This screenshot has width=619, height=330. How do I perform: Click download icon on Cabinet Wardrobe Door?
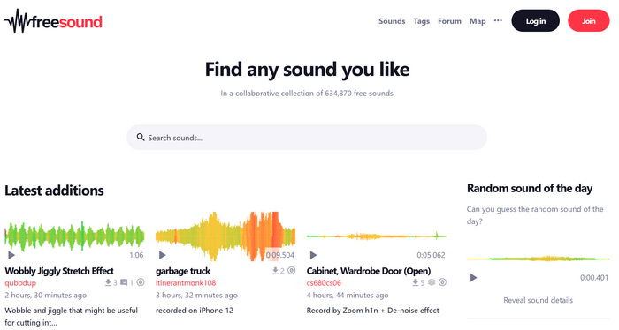coord(416,282)
